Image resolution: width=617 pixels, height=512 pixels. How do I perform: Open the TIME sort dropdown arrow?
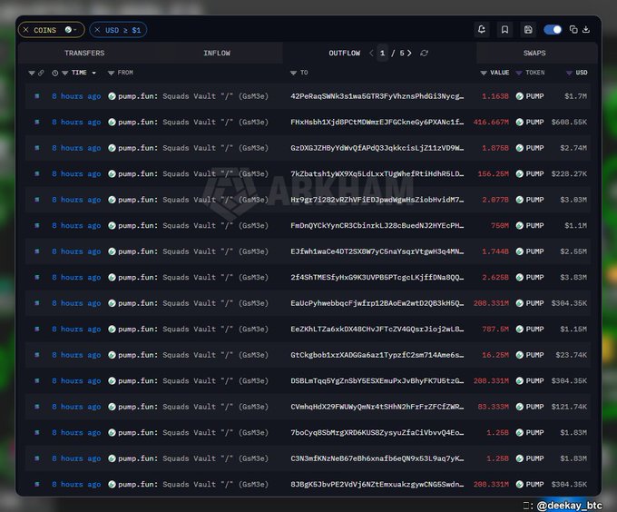click(x=93, y=73)
